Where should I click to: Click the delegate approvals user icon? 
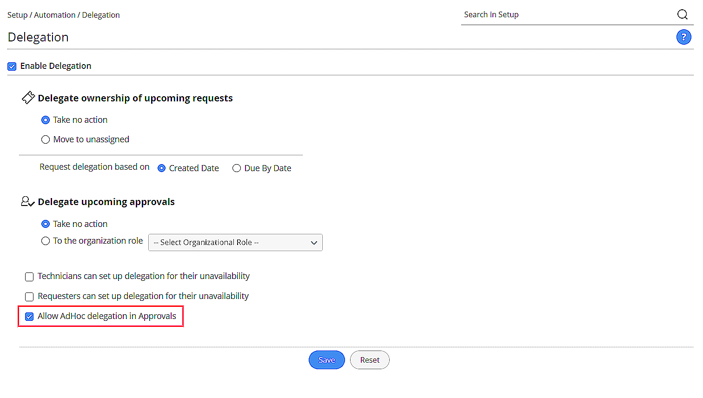click(27, 201)
